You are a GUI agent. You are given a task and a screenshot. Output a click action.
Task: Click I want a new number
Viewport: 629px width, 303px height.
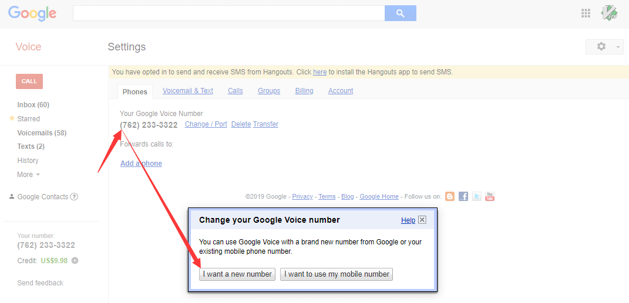[x=237, y=274]
